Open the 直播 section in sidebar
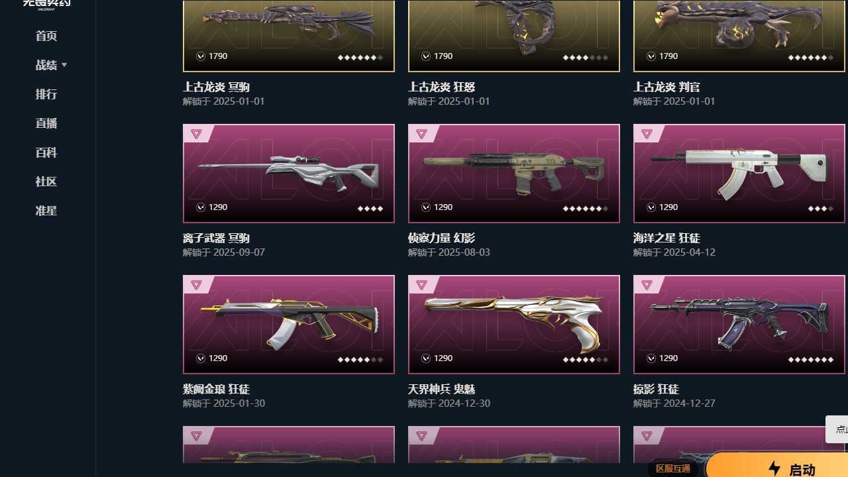This screenshot has height=477, width=848. point(46,123)
